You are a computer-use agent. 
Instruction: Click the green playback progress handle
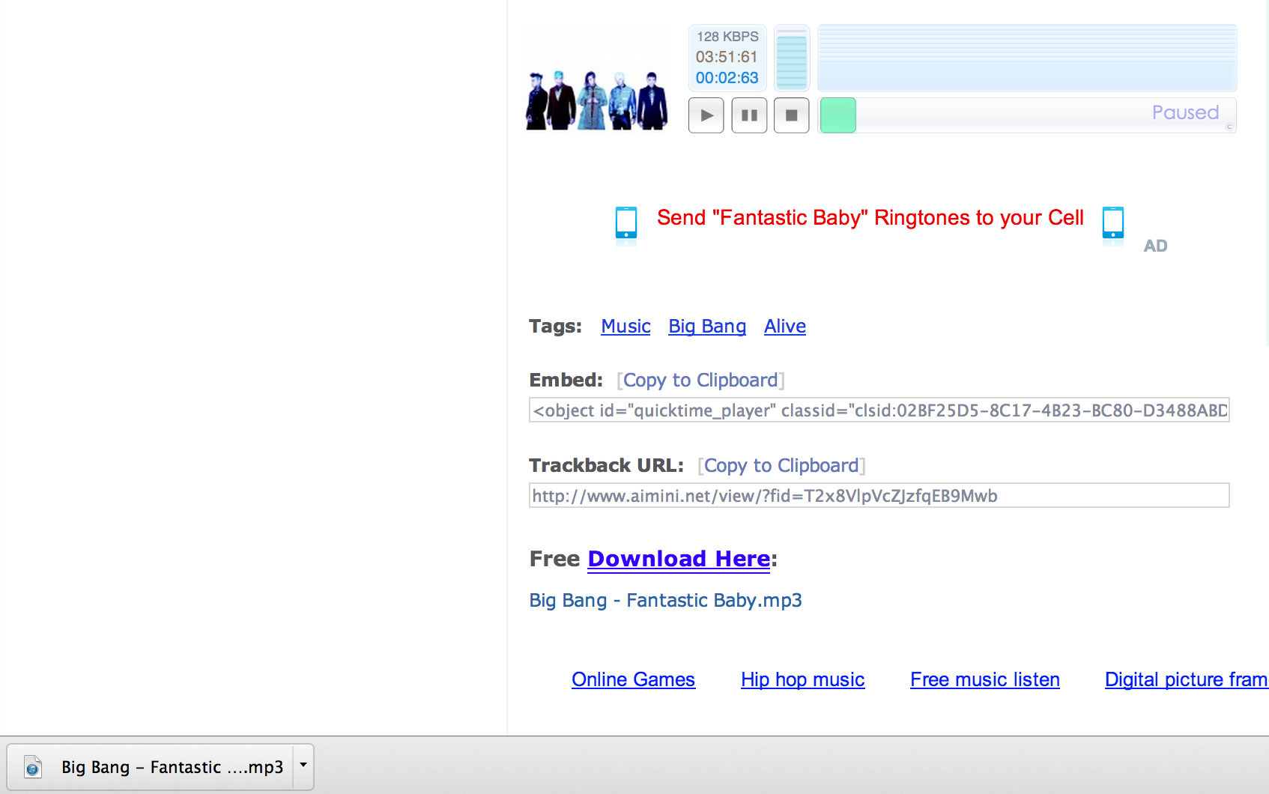[x=838, y=115]
